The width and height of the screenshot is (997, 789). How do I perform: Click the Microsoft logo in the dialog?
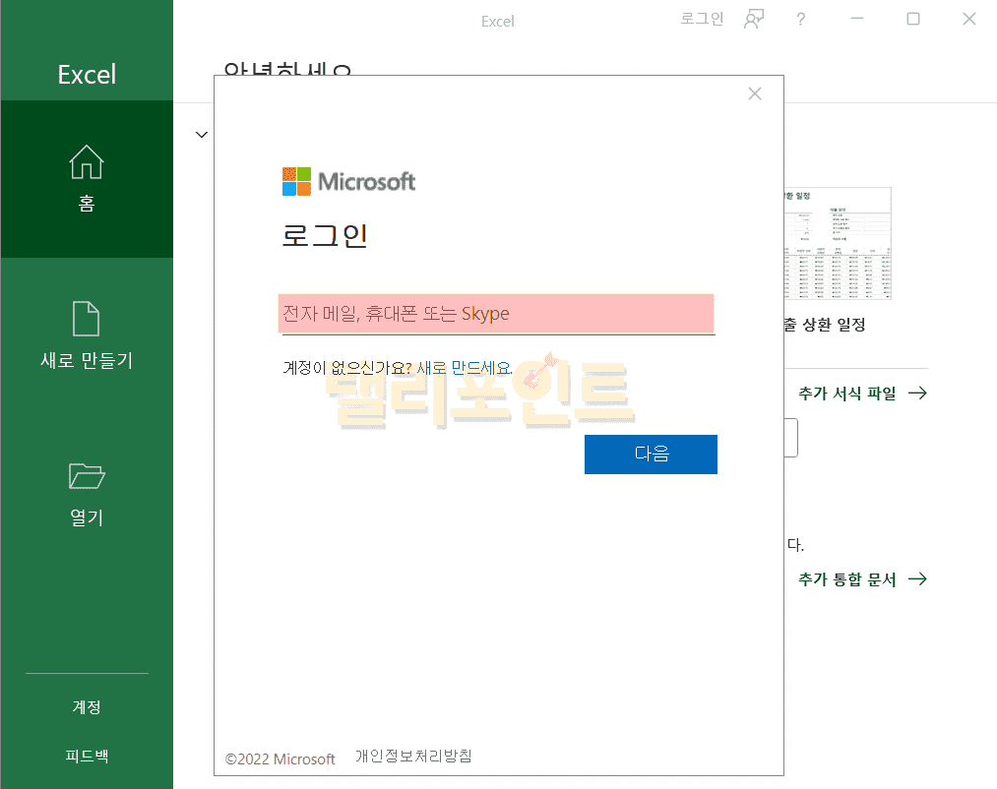click(x=348, y=182)
